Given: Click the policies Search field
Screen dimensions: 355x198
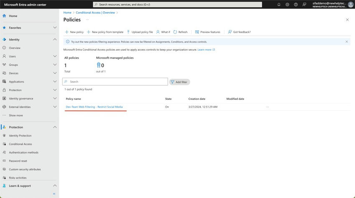Looking at the screenshot, I should pyautogui.click(x=115, y=82).
